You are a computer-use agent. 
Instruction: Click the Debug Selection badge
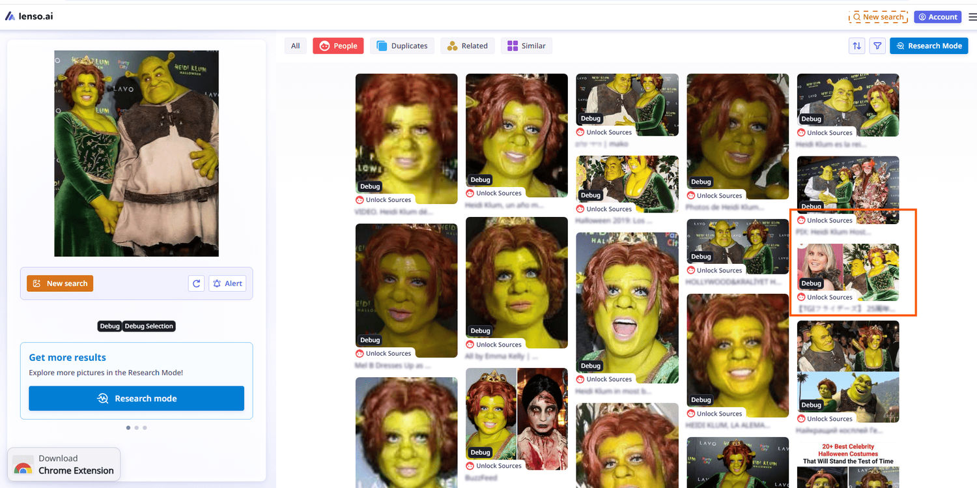click(x=149, y=326)
